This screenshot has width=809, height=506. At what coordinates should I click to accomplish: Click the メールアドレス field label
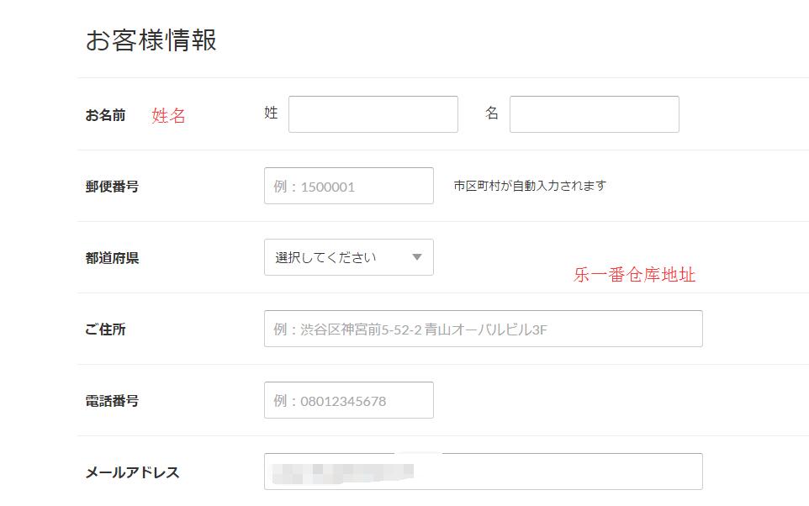tap(132, 472)
